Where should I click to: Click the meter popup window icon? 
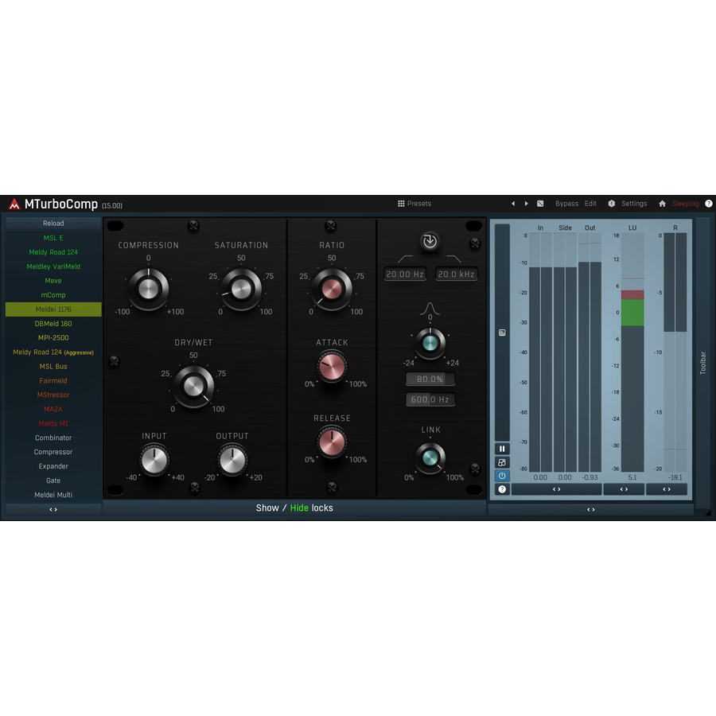pos(502,462)
